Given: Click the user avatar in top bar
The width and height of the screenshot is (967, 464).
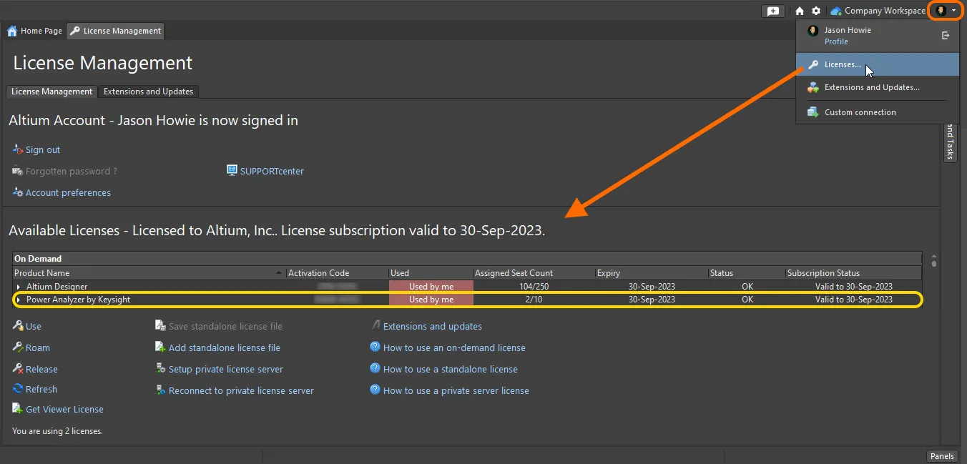Looking at the screenshot, I should [x=941, y=11].
